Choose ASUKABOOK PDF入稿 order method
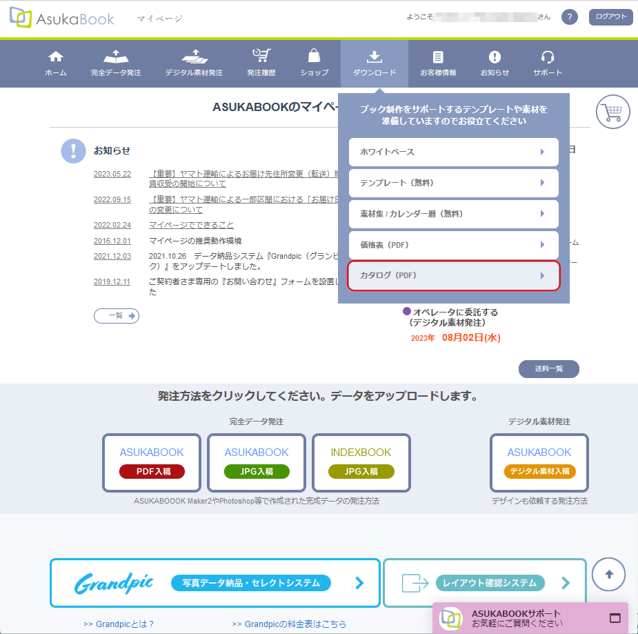 click(x=152, y=462)
